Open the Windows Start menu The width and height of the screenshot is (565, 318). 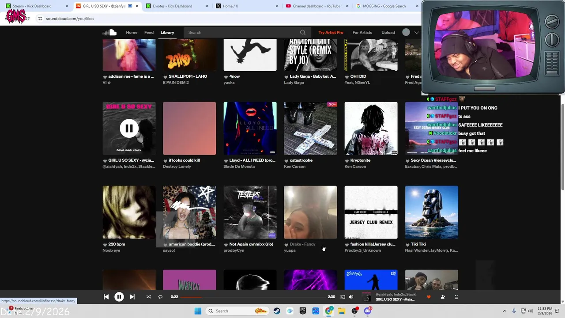198,311
